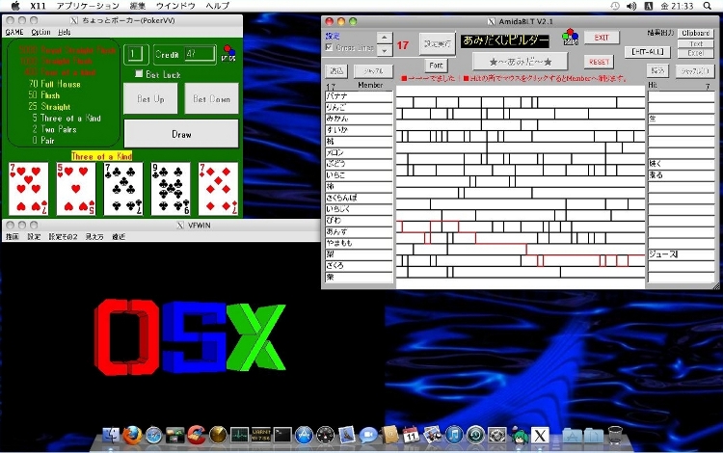Screen dimensions: 723x453
Task: Click the Clipboard output button
Action: [x=696, y=33]
